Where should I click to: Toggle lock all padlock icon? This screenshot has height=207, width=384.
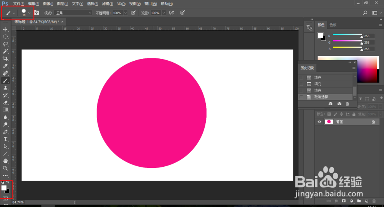click(x=354, y=114)
